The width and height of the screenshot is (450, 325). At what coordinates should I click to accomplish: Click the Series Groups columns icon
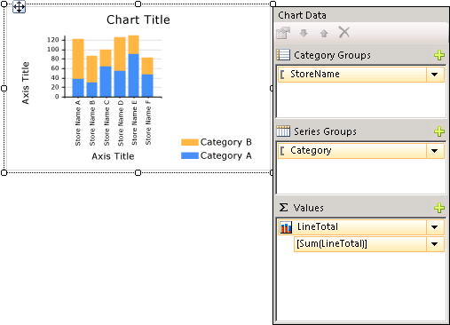coord(283,131)
